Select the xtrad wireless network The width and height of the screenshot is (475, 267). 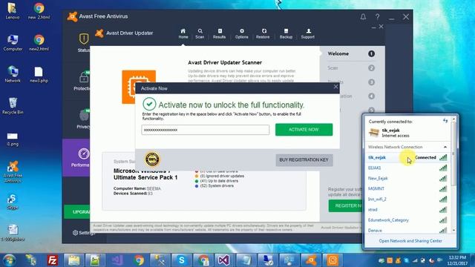click(x=407, y=209)
